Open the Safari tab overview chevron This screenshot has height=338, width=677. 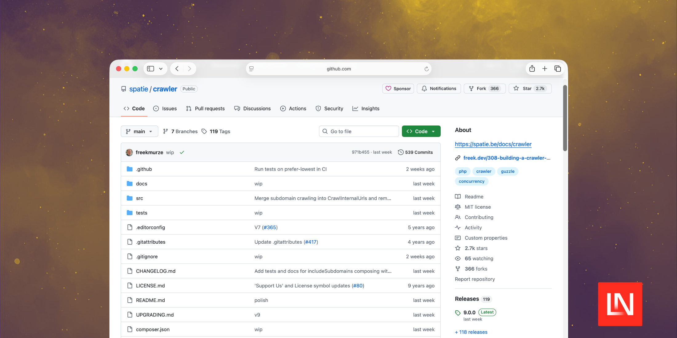[x=161, y=69]
